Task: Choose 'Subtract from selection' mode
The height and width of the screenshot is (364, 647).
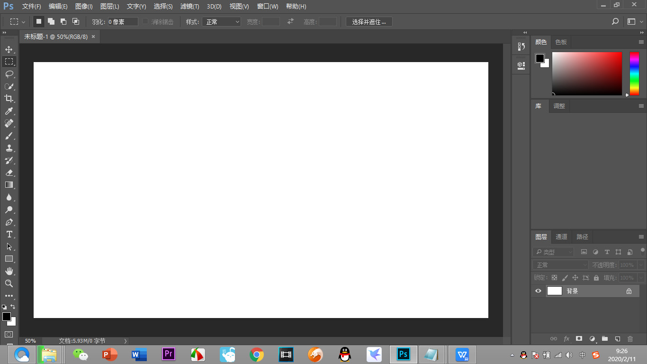Action: (63, 21)
